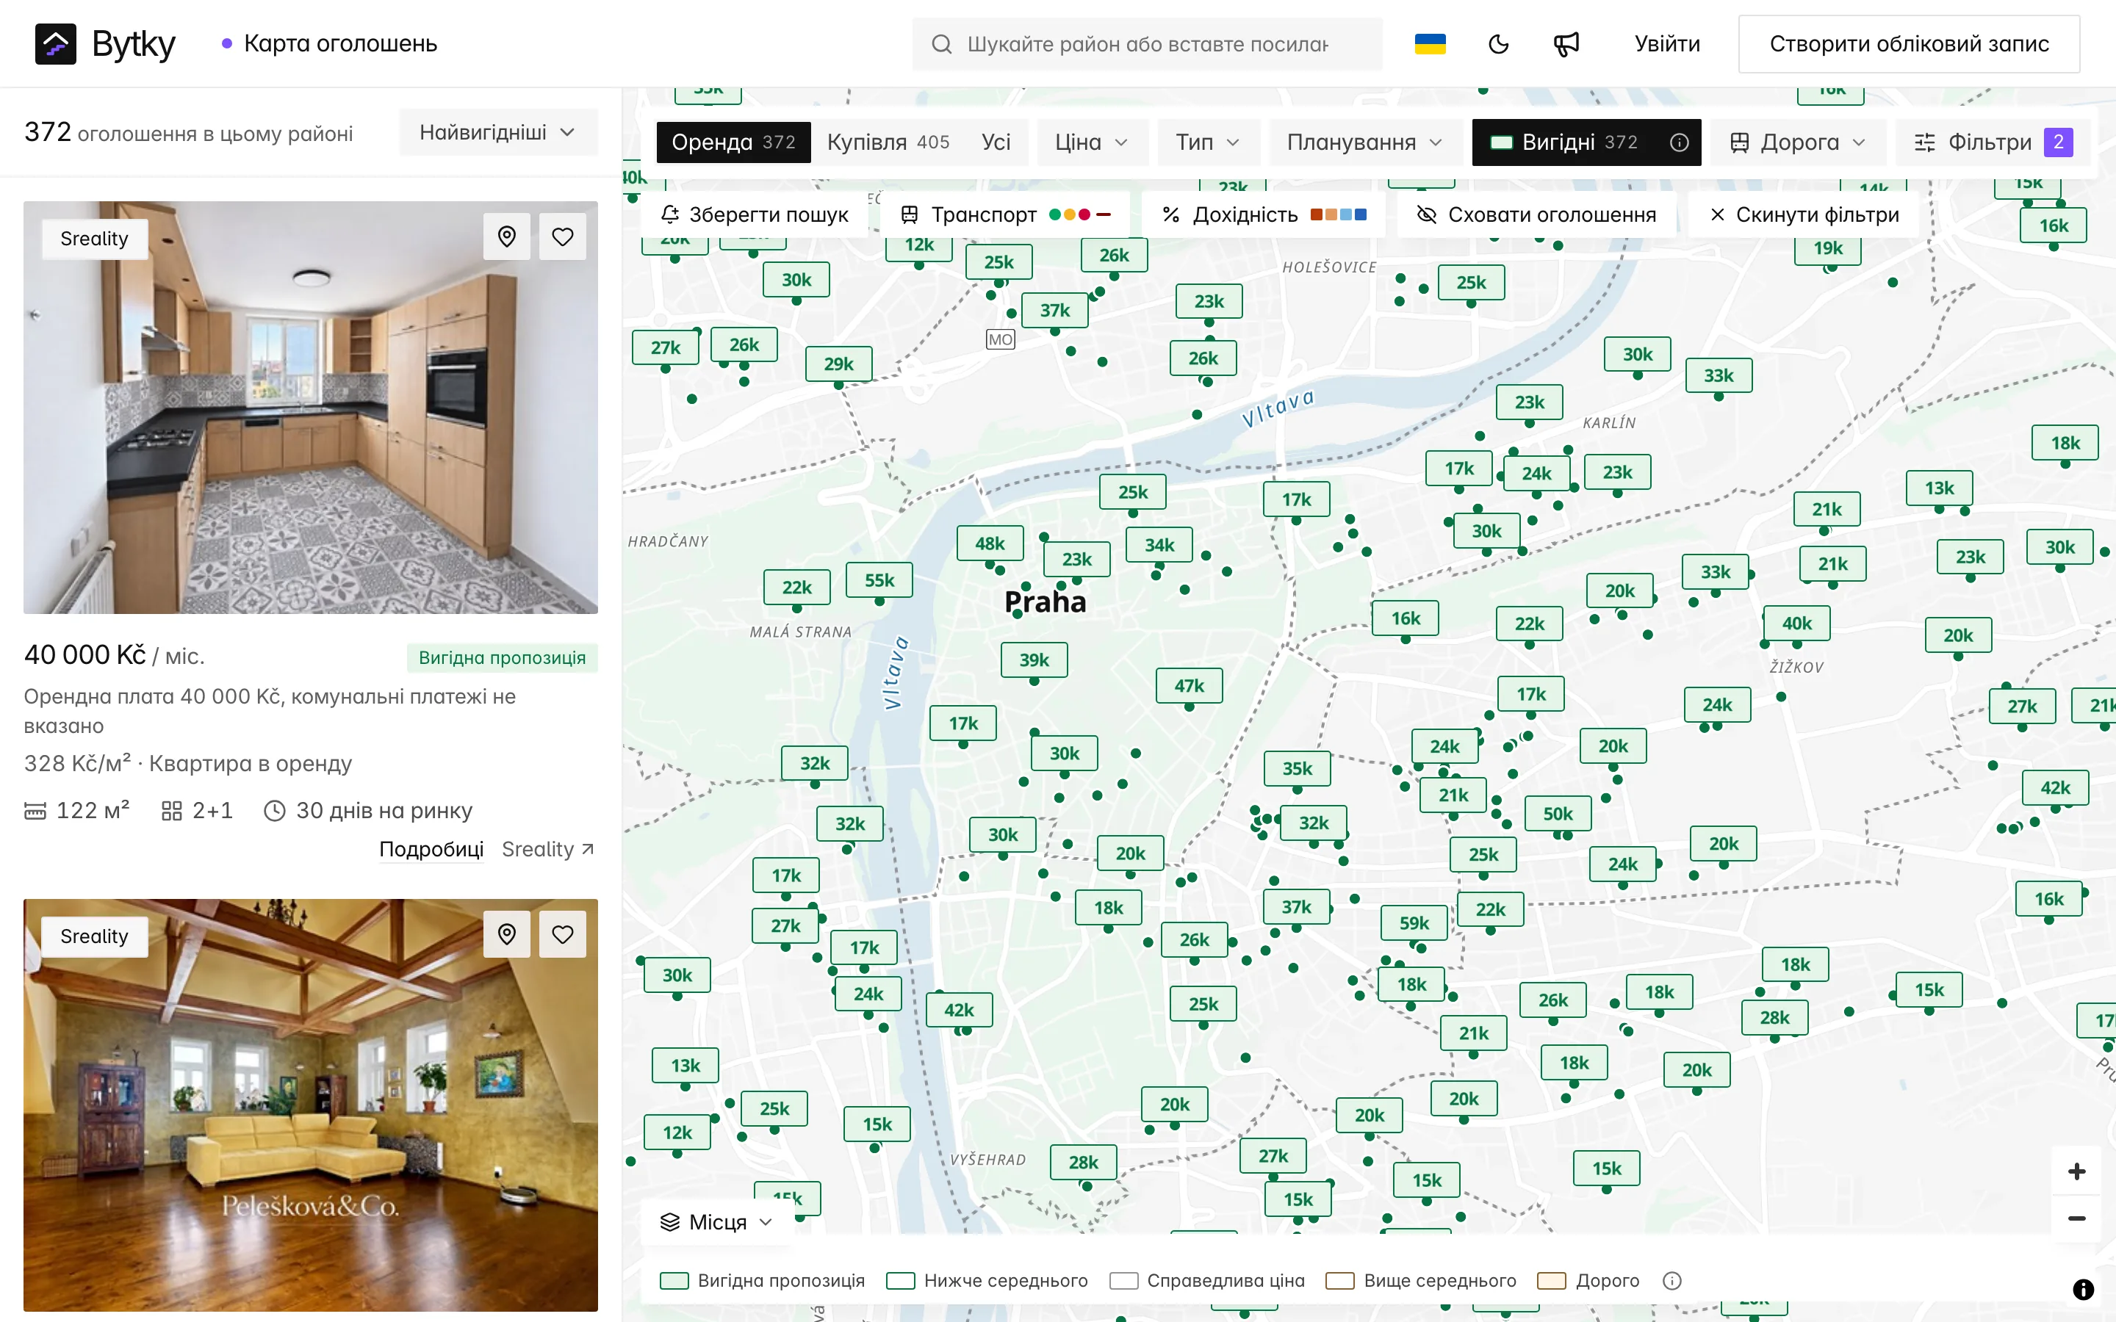Click Зберегти пошук button
This screenshot has width=2116, height=1322.
coord(755,214)
